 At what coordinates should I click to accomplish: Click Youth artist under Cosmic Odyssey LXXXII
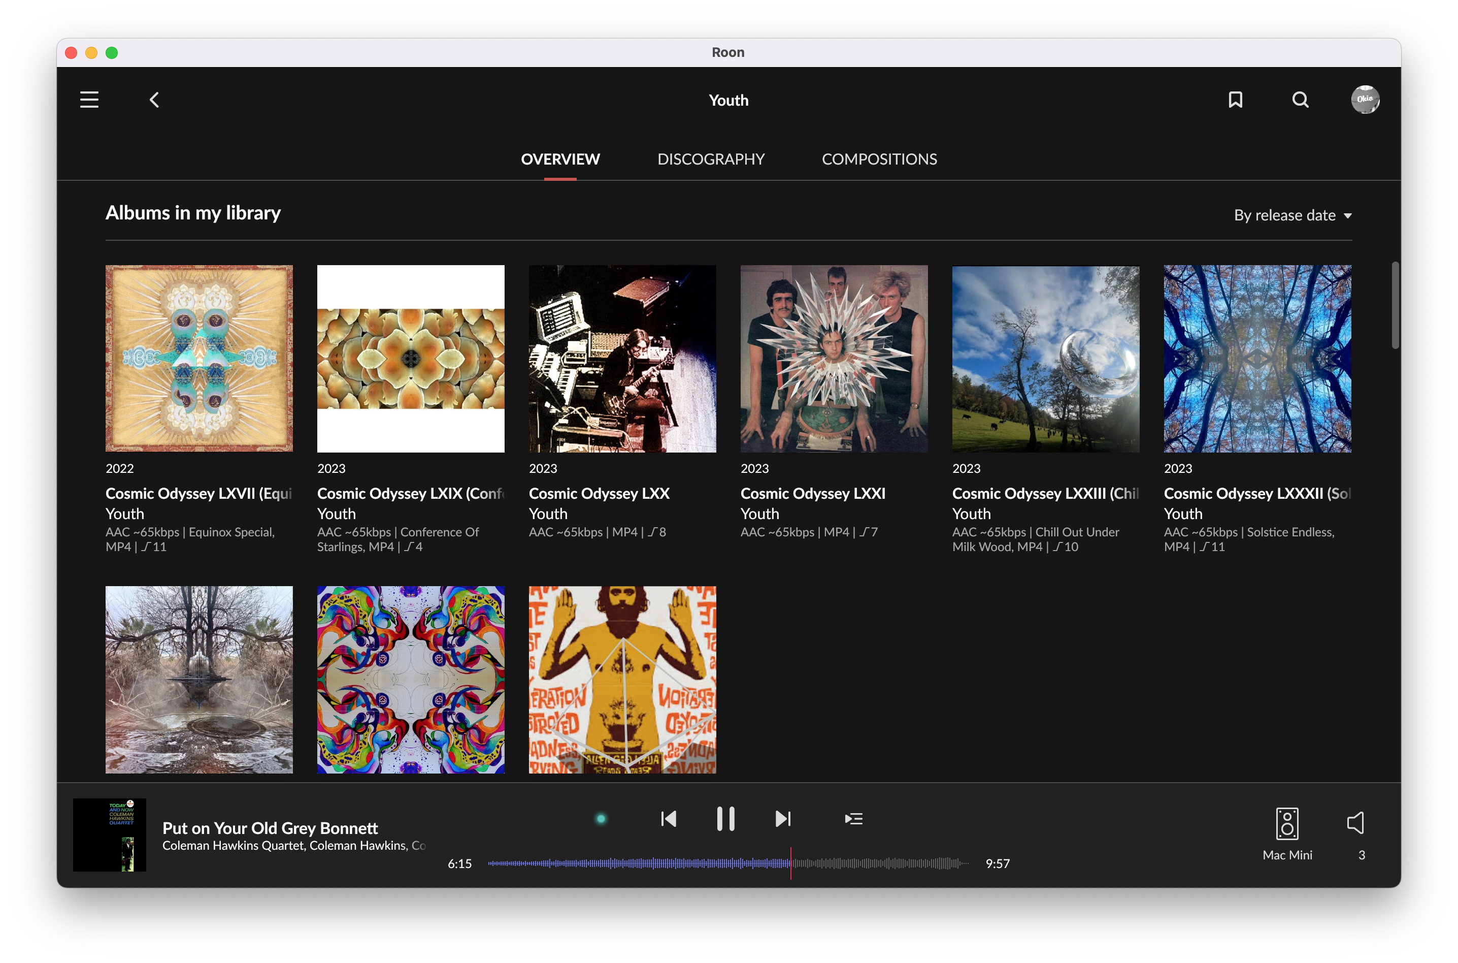pos(1183,513)
